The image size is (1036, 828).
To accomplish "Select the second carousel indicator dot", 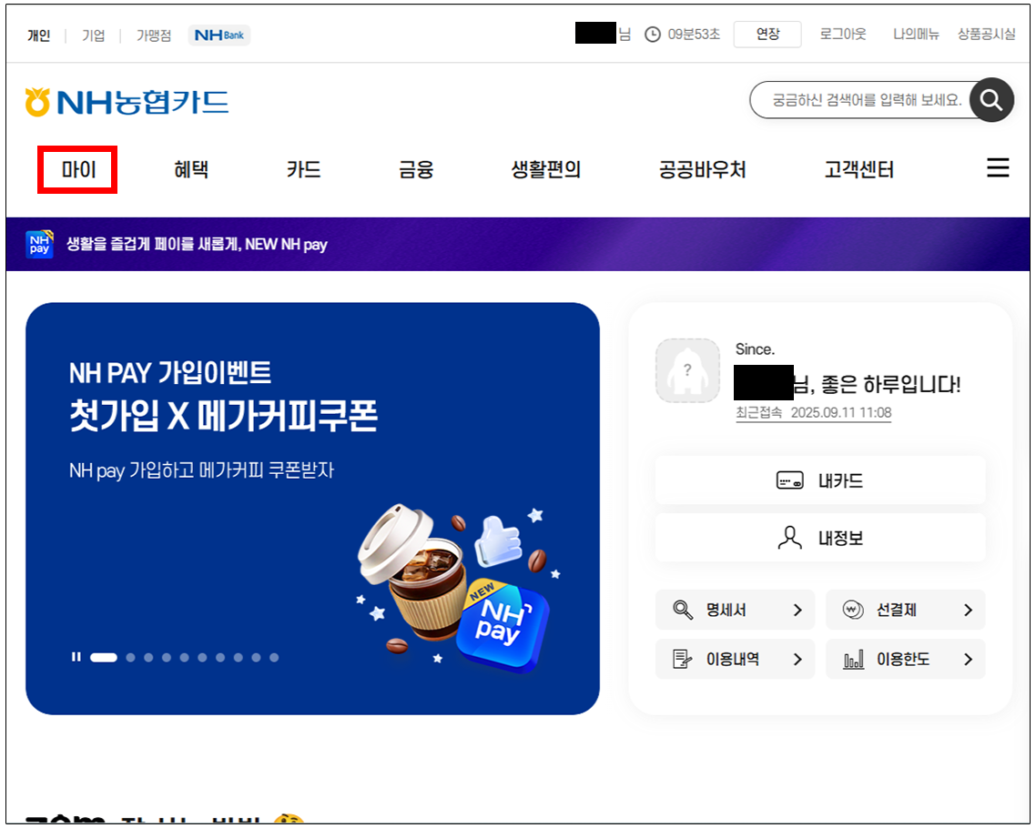I will (131, 657).
